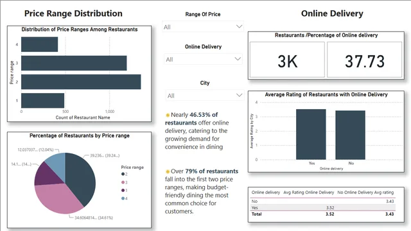Click the bar for price range 1
Screen dimensions: 411x231
point(43,101)
